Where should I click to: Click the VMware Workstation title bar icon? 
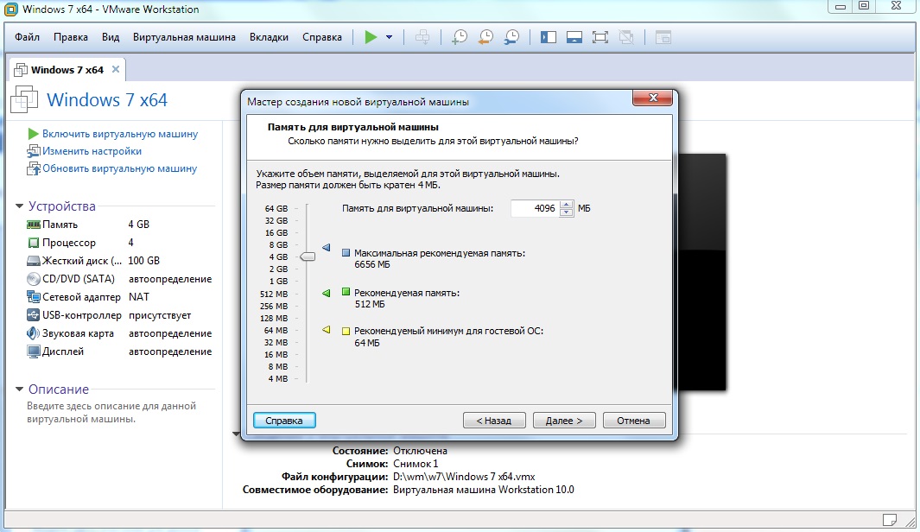(11, 9)
